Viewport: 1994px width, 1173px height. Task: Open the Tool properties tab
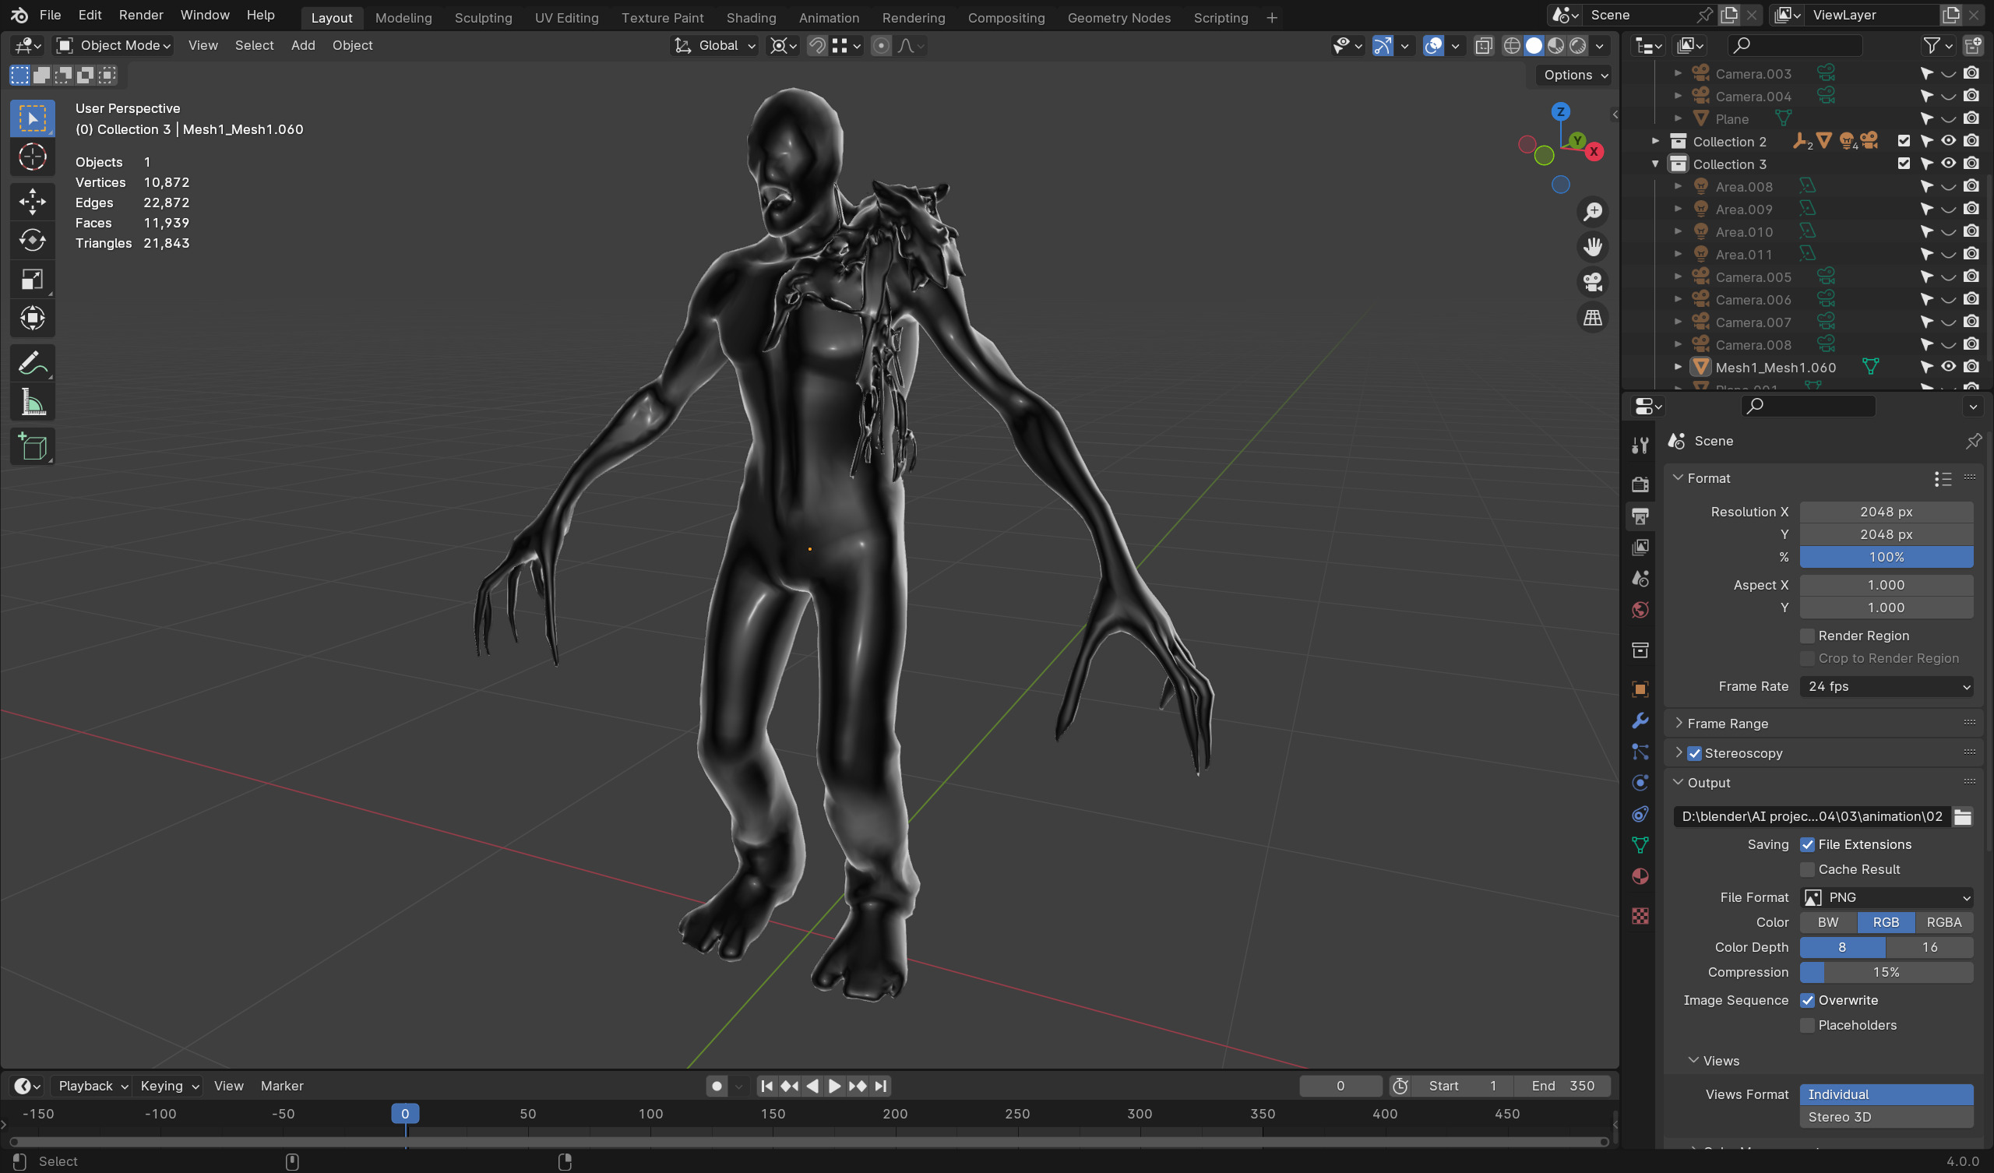(x=1640, y=446)
